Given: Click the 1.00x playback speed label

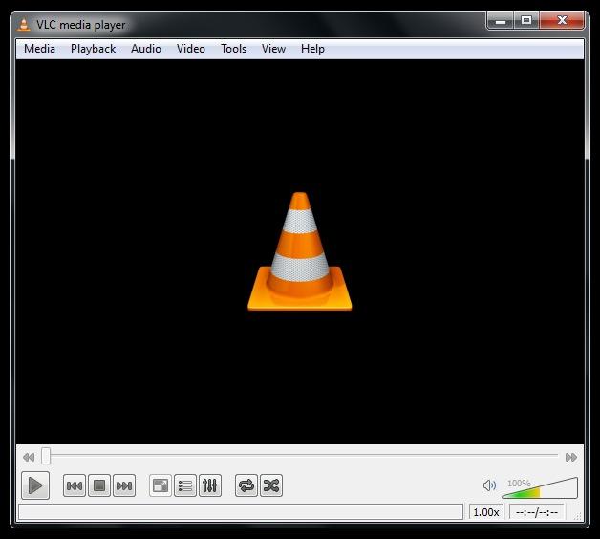Looking at the screenshot, I should click(x=486, y=512).
